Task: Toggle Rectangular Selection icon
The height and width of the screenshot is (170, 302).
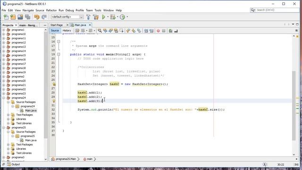Action: pos(121,31)
